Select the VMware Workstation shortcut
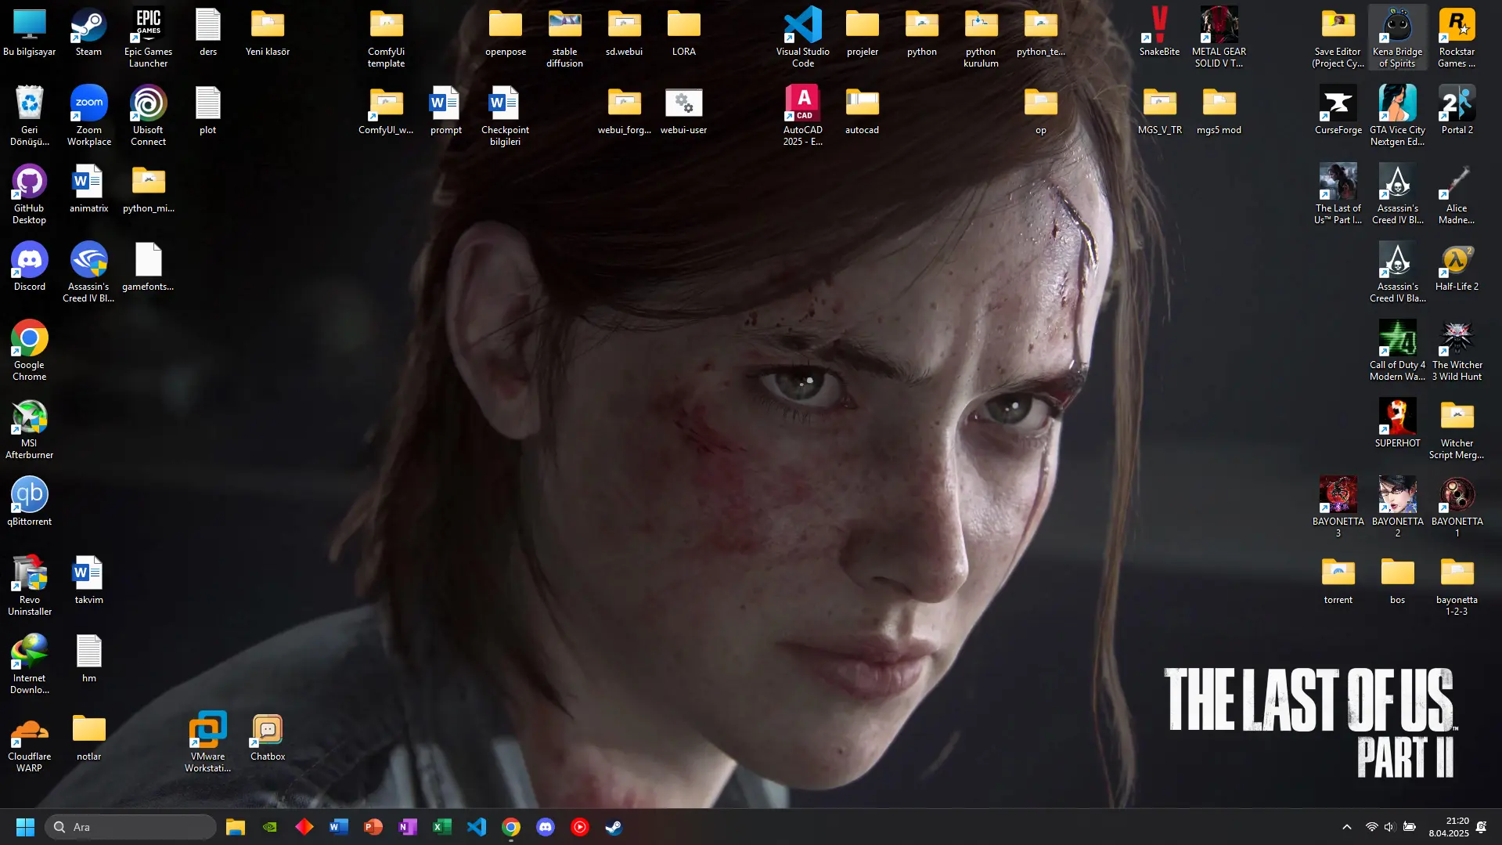Screen dimensions: 1502x845 (207, 743)
